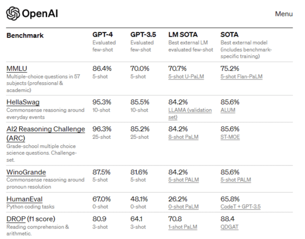Follow the 1-shot PaLM reference link
The width and height of the screenshot is (305, 239).
point(183,227)
